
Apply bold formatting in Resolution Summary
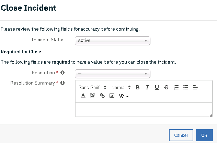pos(138,87)
